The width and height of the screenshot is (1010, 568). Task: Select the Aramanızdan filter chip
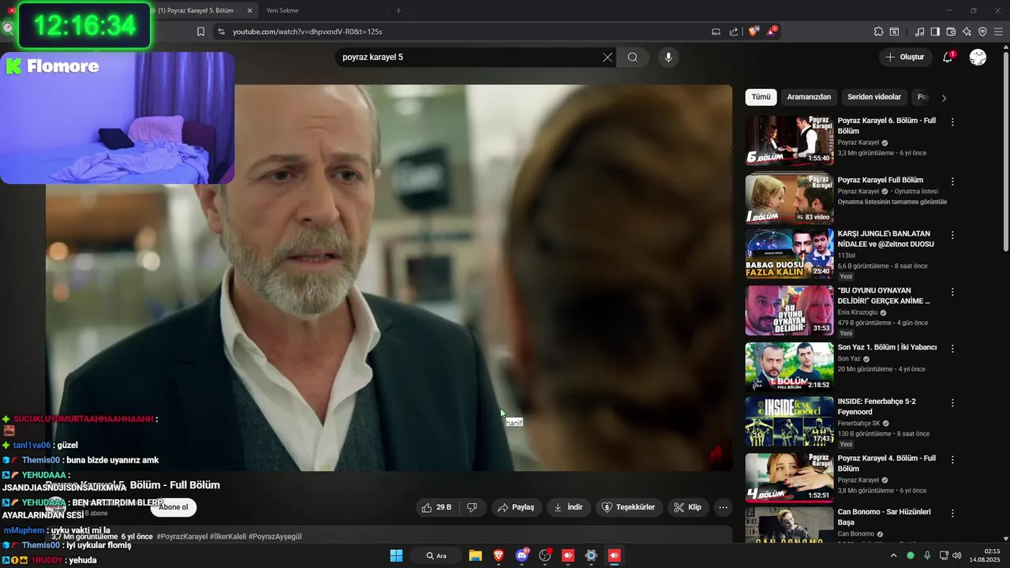coord(809,97)
